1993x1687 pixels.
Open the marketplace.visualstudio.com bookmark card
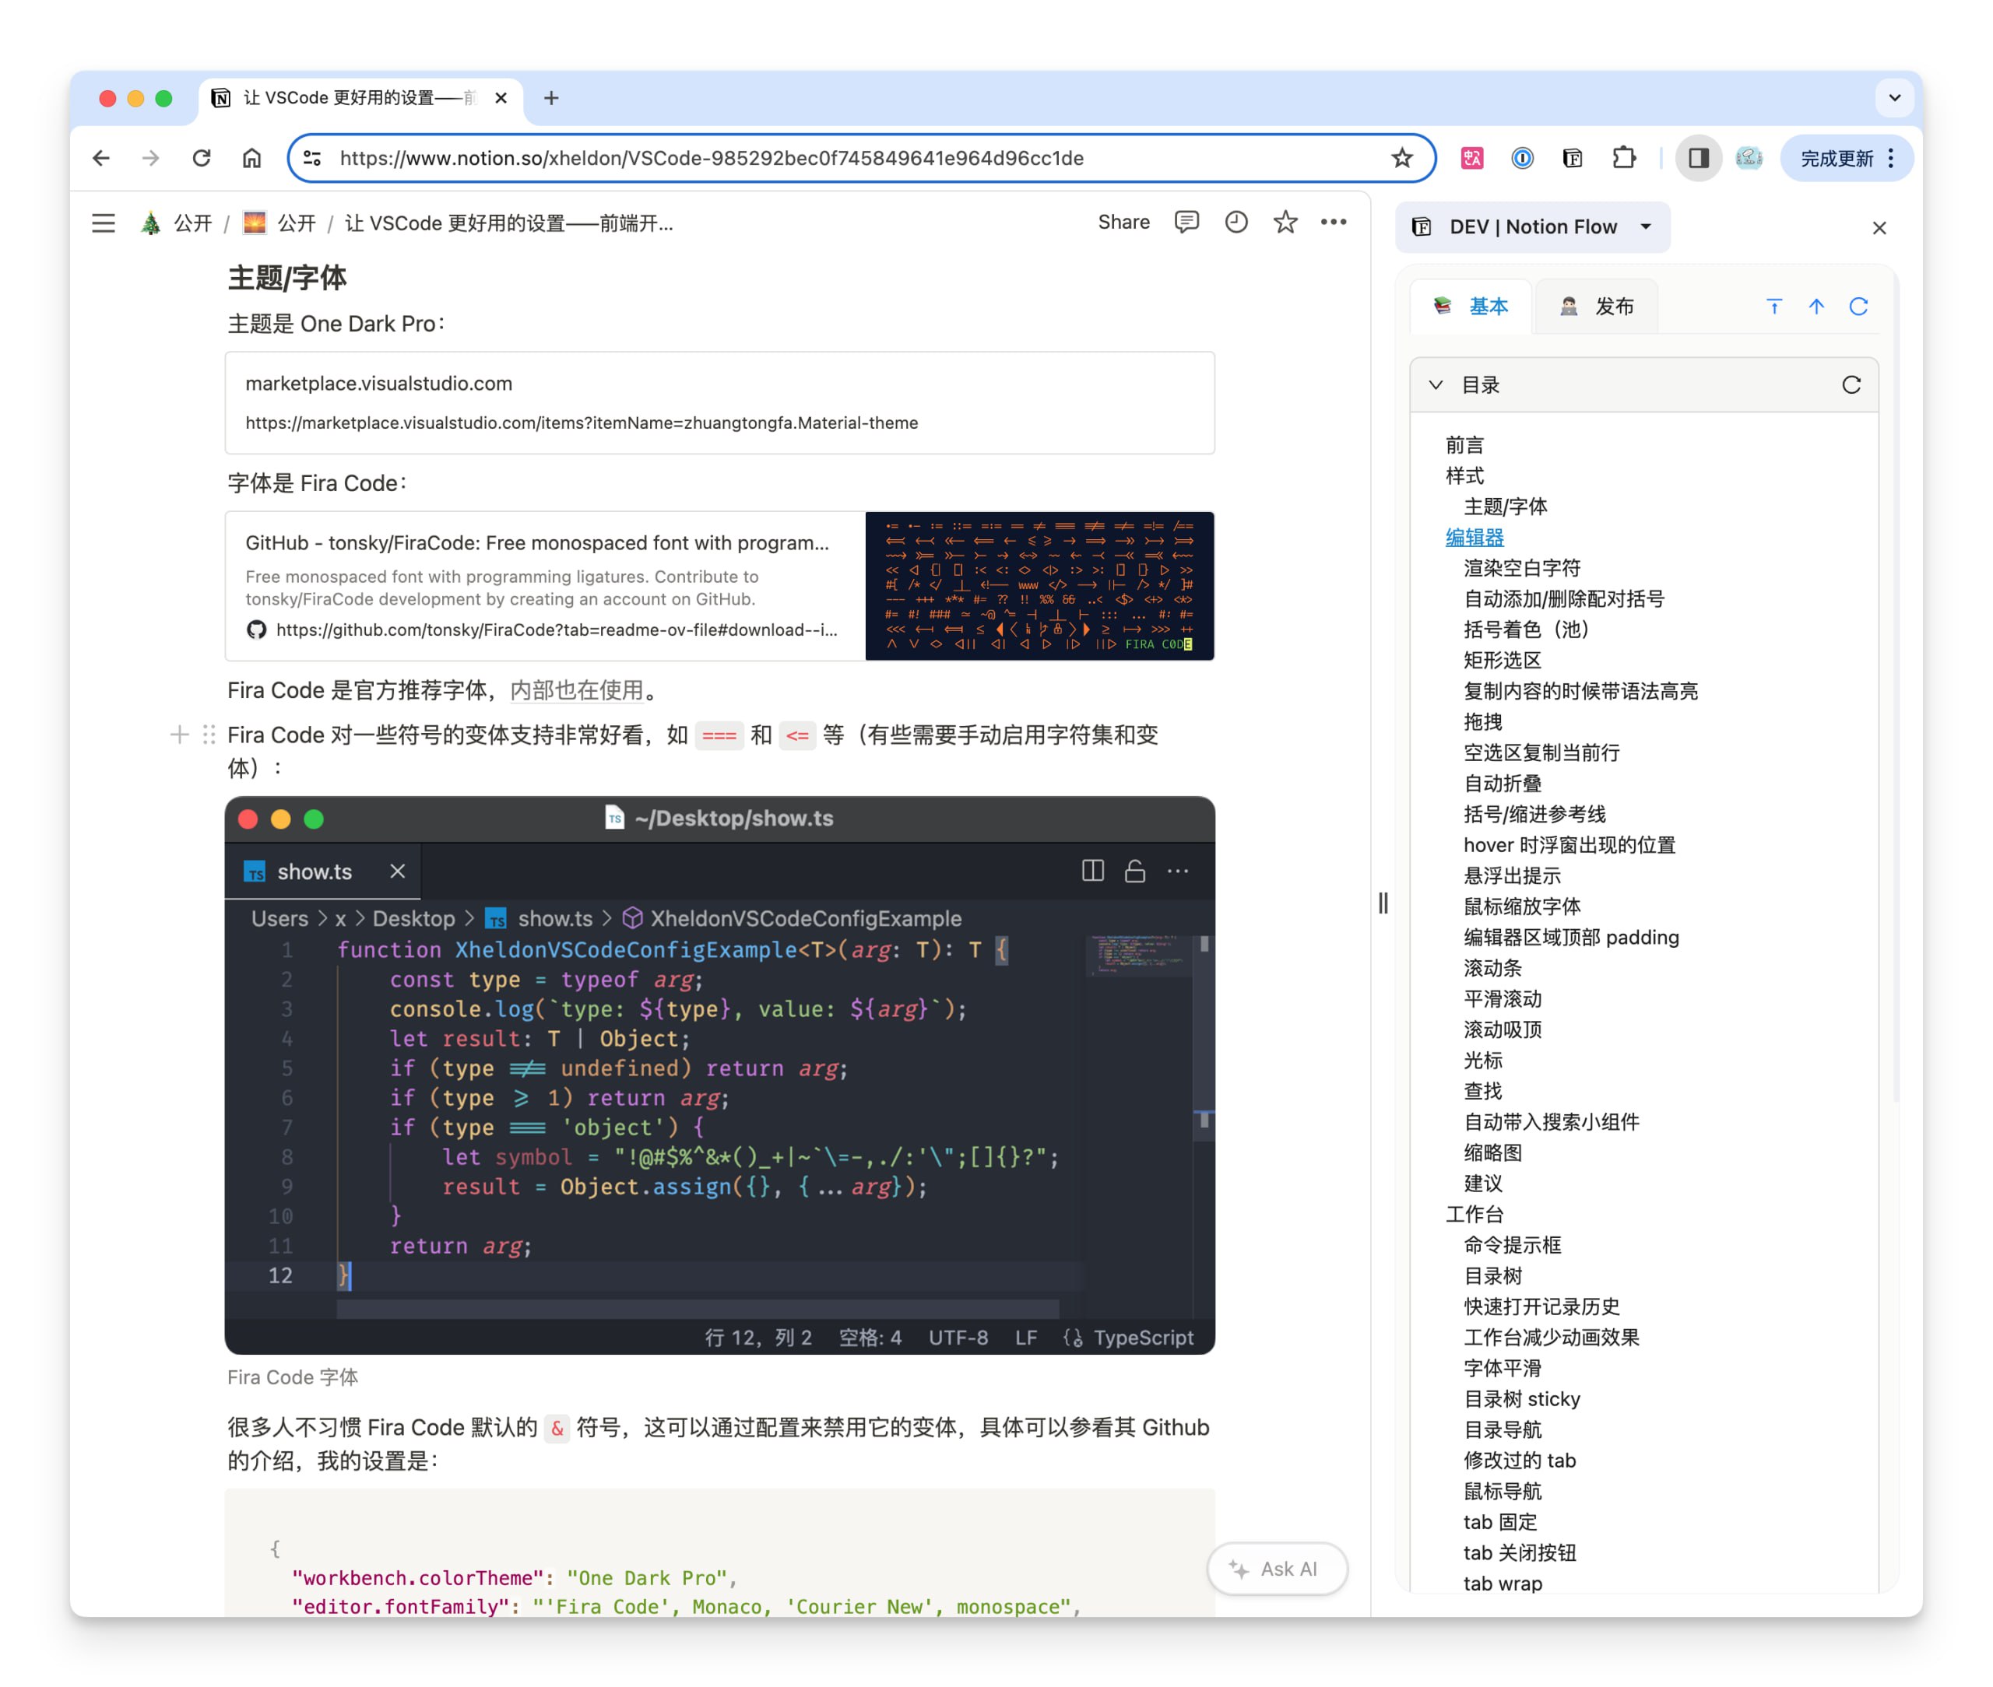719,402
